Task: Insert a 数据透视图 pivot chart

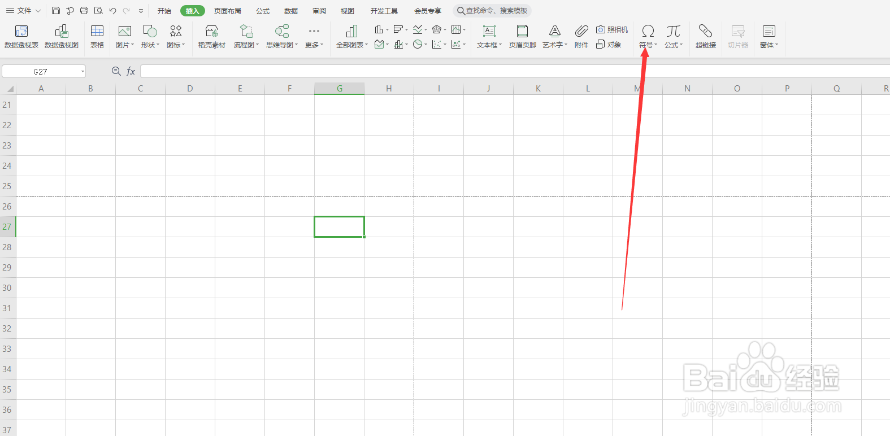Action: coord(62,37)
